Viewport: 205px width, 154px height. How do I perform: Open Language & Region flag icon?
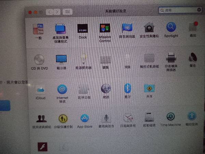pyautogui.click(x=127, y=28)
